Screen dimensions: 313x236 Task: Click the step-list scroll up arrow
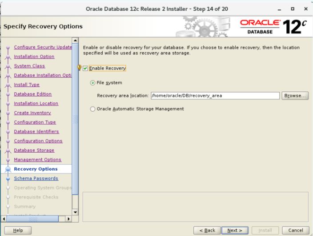tap(75, 41)
